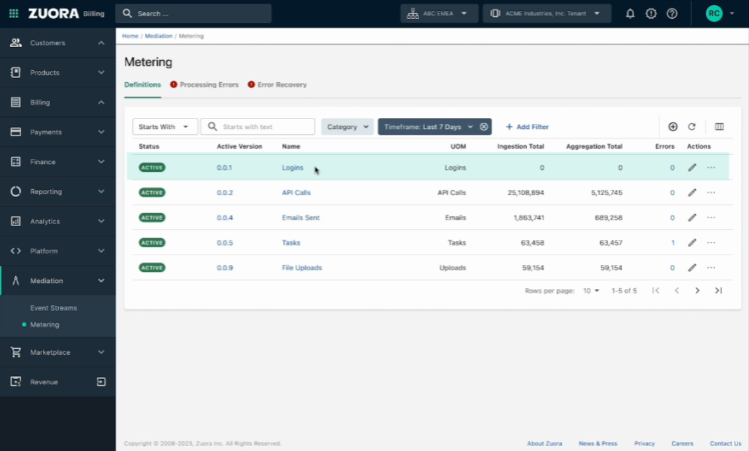This screenshot has height=451, width=749.
Task: Open the Category filter dropdown
Action: tap(347, 127)
